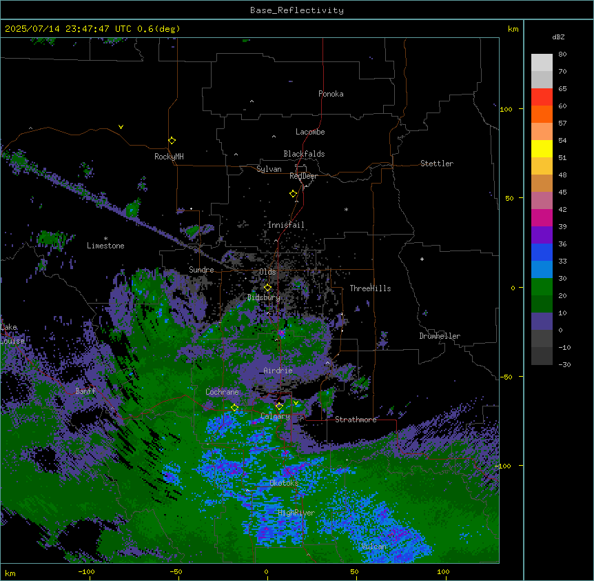The width and height of the screenshot is (594, 581).
Task: Select the yellow diamond marker south of RedDeer
Action: (293, 194)
